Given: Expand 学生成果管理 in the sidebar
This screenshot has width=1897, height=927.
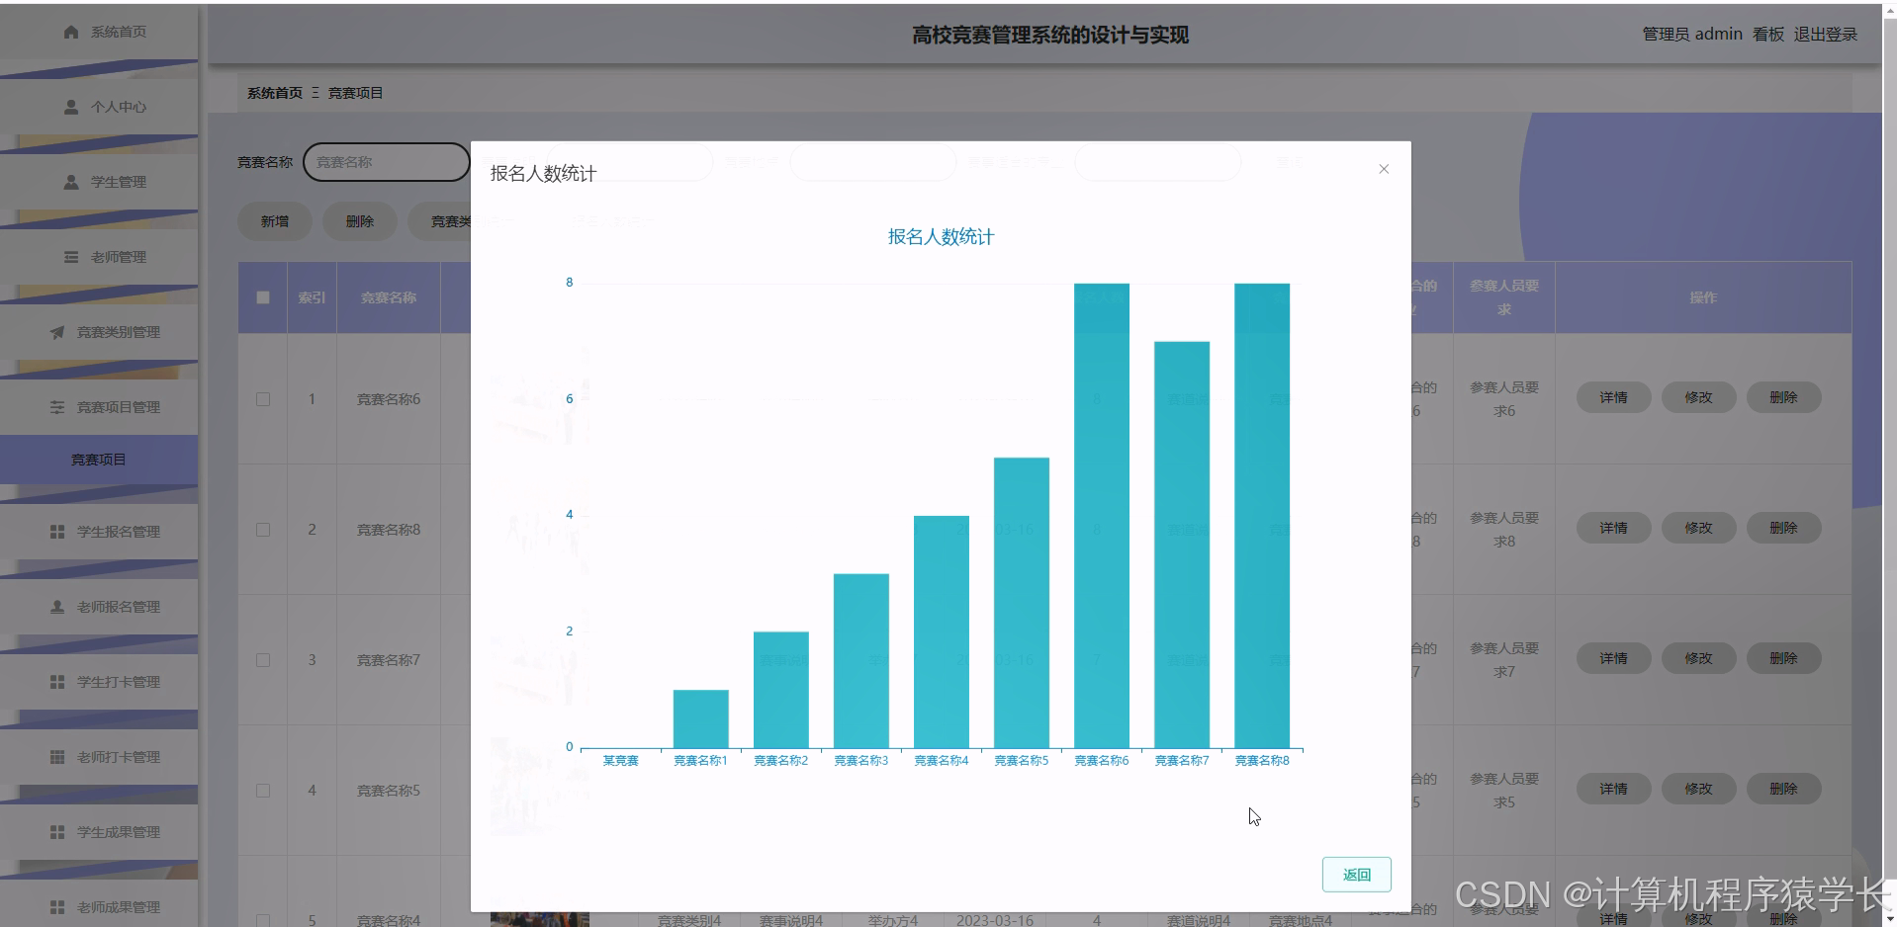Looking at the screenshot, I should coord(99,832).
